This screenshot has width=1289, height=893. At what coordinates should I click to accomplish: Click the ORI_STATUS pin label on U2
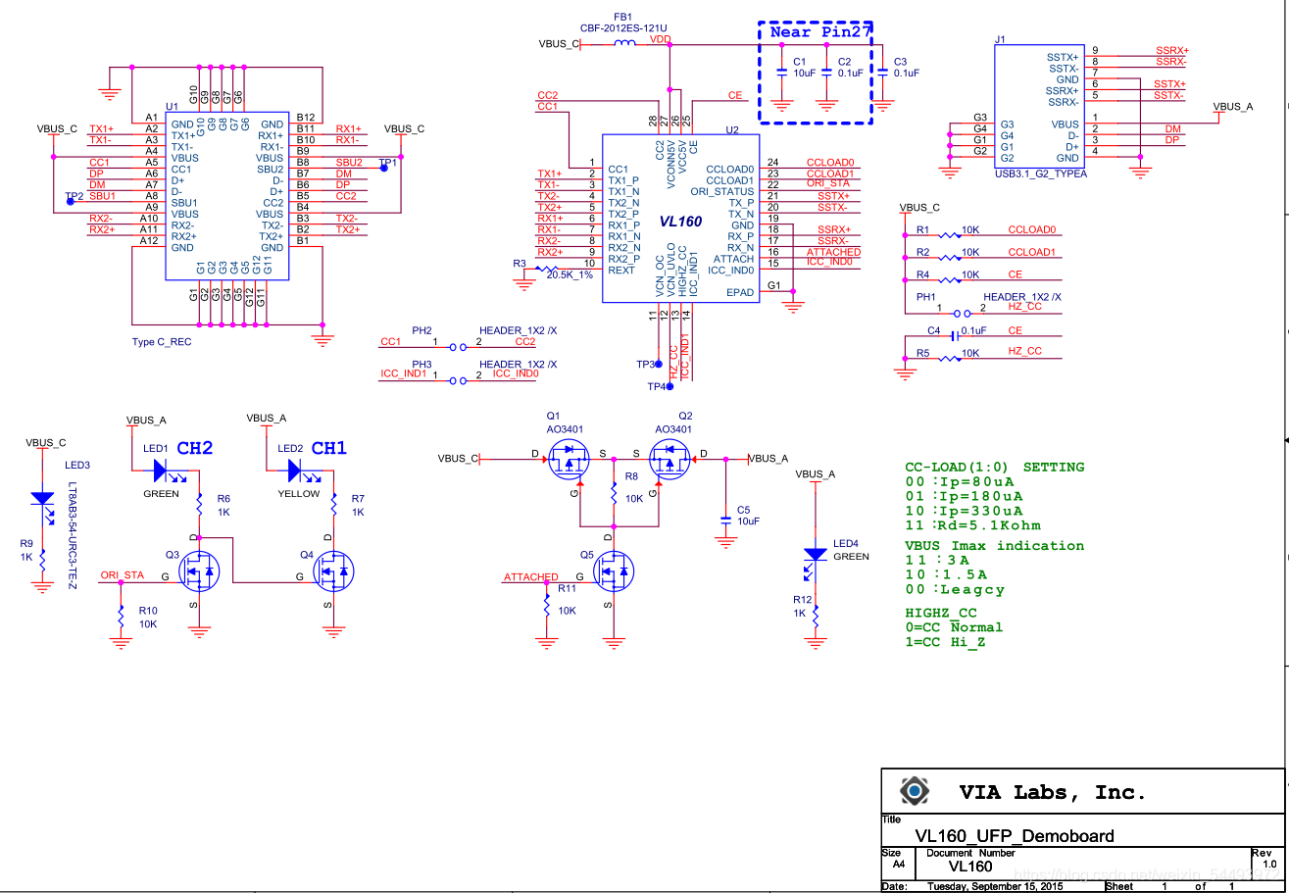click(722, 191)
